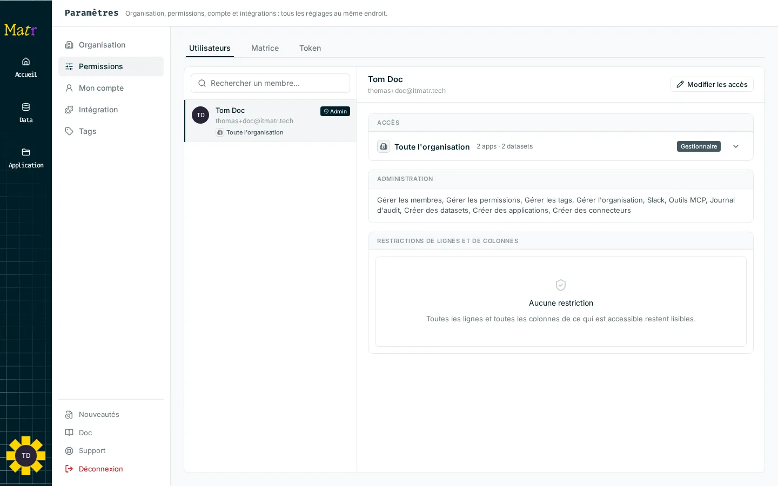Expand the Toute l'organisation access row
The image size is (778, 486).
click(x=736, y=146)
